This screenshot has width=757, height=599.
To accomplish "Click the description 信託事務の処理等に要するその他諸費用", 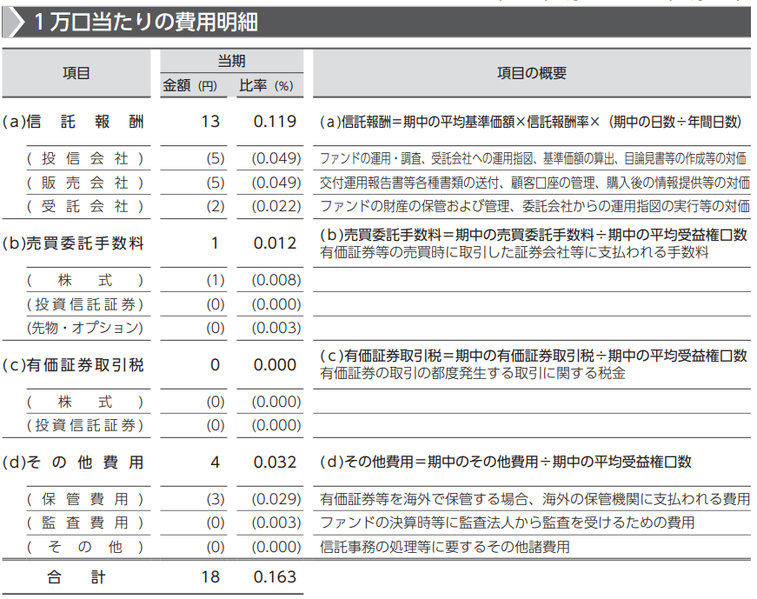I will [445, 547].
